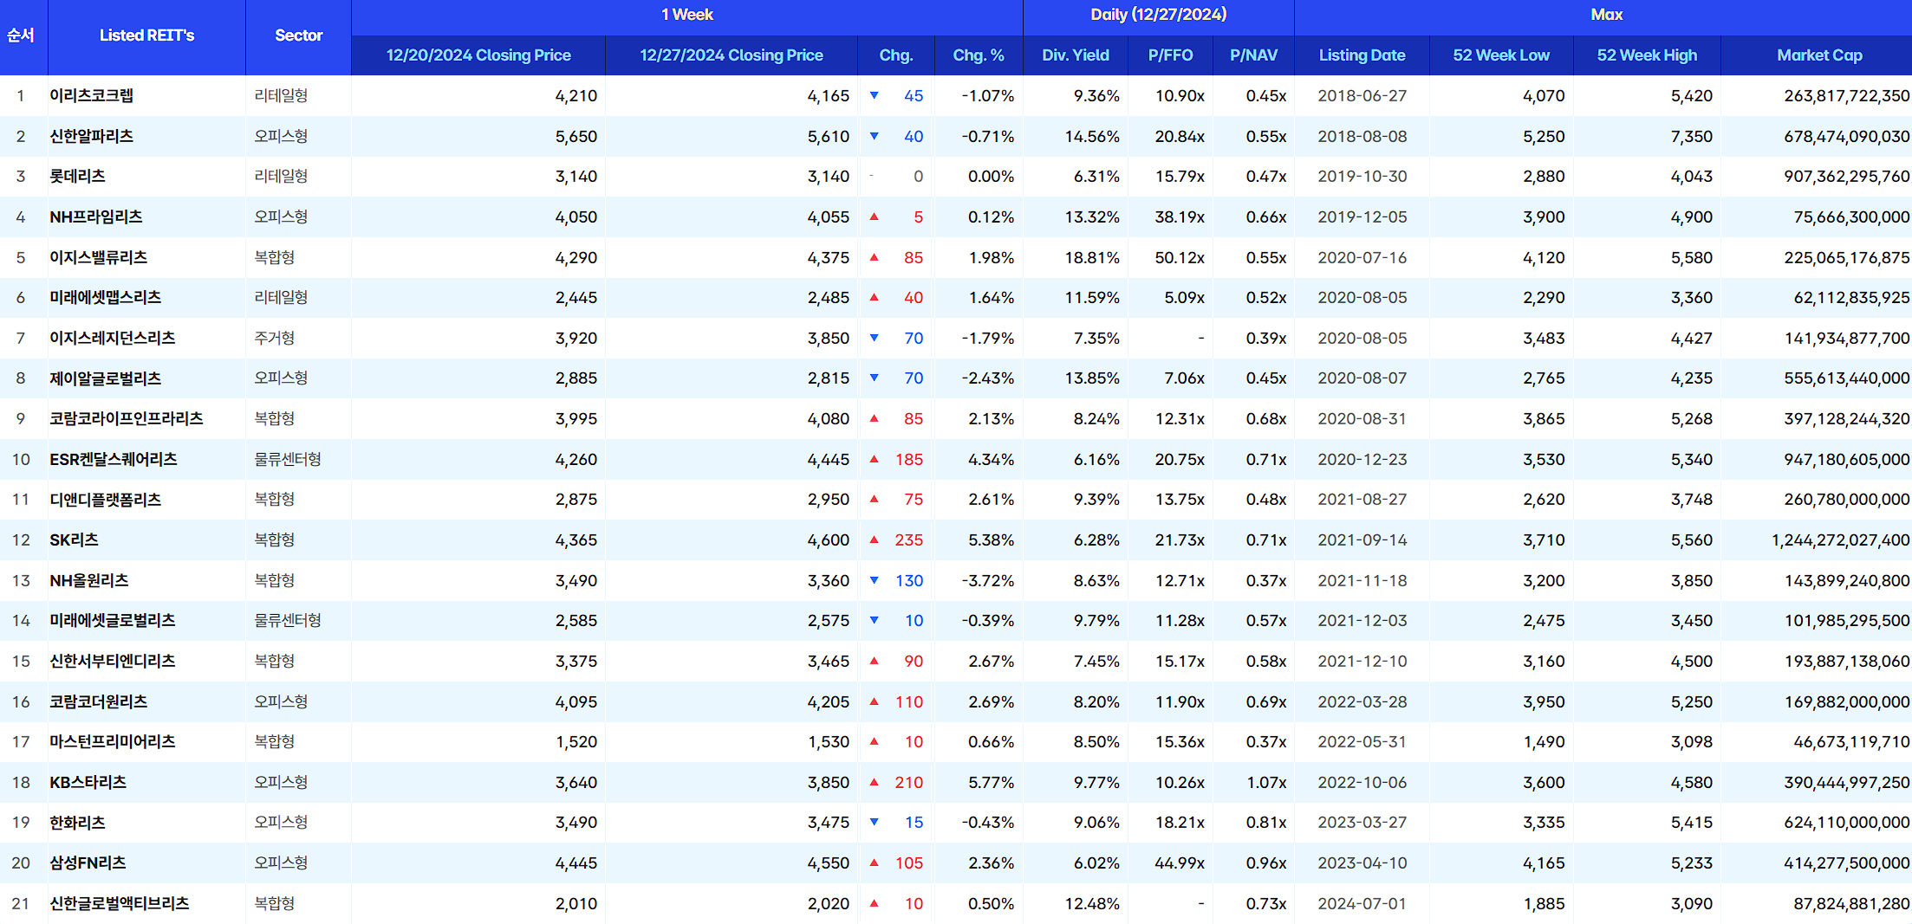Viewport: 1912px width, 924px height.
Task: Click the blue down arrow in 미래에셋글로벌리츠 row
Action: [874, 620]
